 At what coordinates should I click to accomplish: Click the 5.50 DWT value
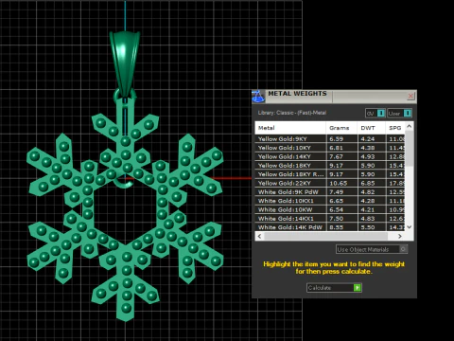click(368, 227)
